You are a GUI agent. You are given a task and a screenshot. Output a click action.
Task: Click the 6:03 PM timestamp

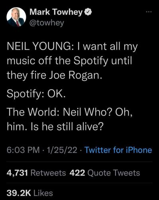23,150
